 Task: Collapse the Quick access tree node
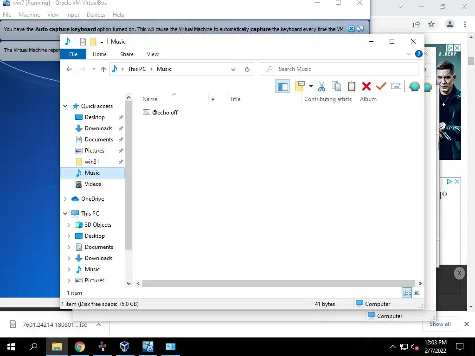click(65, 106)
